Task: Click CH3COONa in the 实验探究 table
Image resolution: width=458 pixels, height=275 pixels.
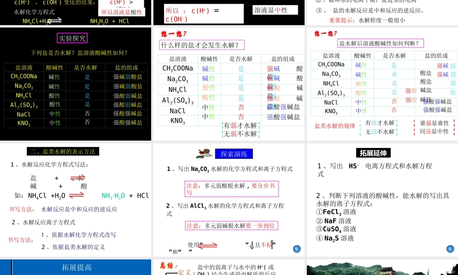Action: pos(24,77)
